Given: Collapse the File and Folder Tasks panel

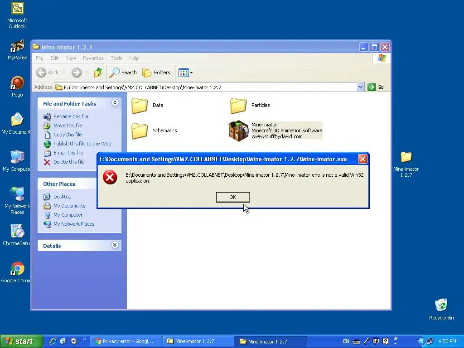Looking at the screenshot, I should (115, 103).
